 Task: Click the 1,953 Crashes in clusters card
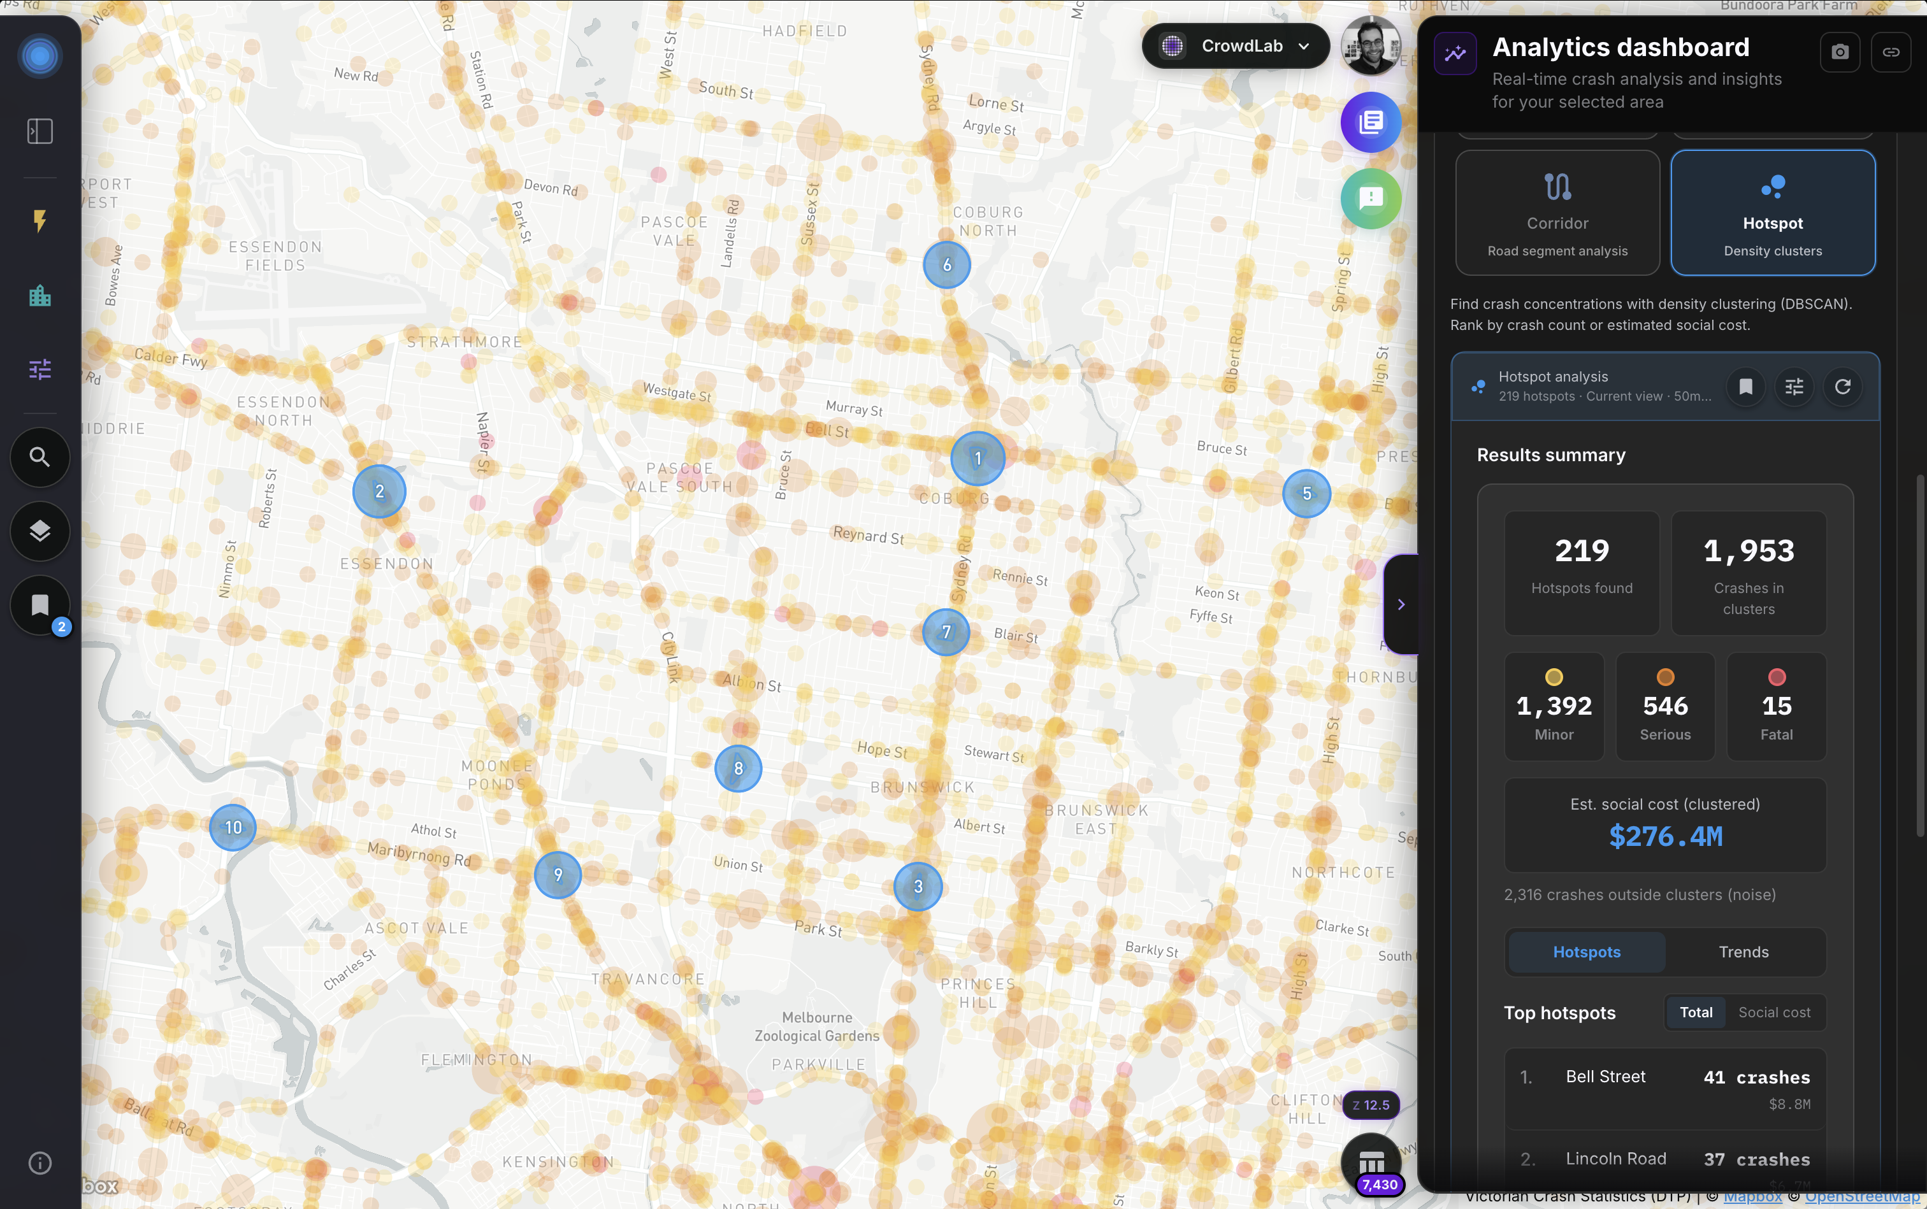(x=1749, y=573)
